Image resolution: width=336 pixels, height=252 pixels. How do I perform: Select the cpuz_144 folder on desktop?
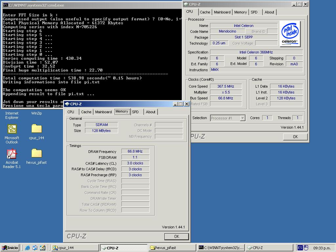click(37, 132)
